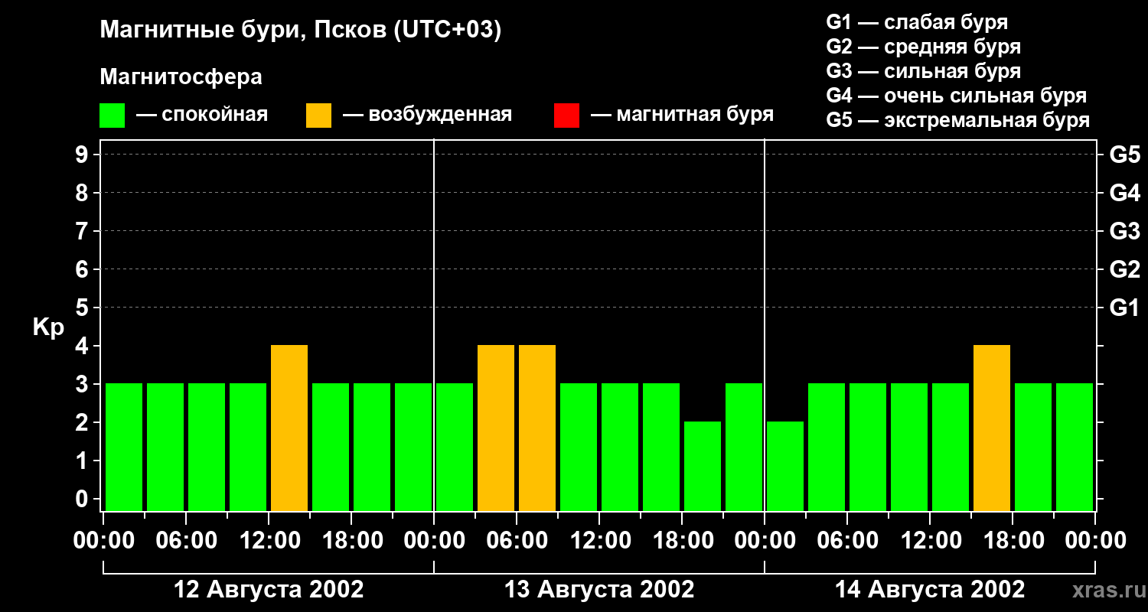Image resolution: width=1148 pixels, height=612 pixels.
Task: Click the '14 Августа 2002' date label
Action: 930,590
